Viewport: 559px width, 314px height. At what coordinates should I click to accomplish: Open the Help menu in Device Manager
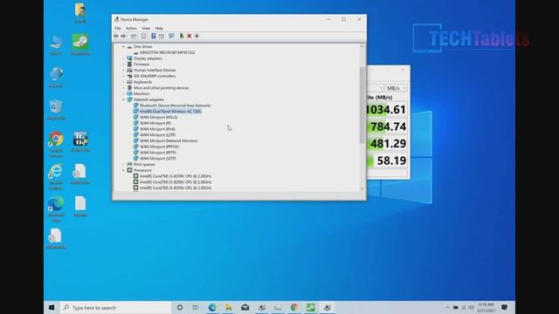(x=159, y=28)
